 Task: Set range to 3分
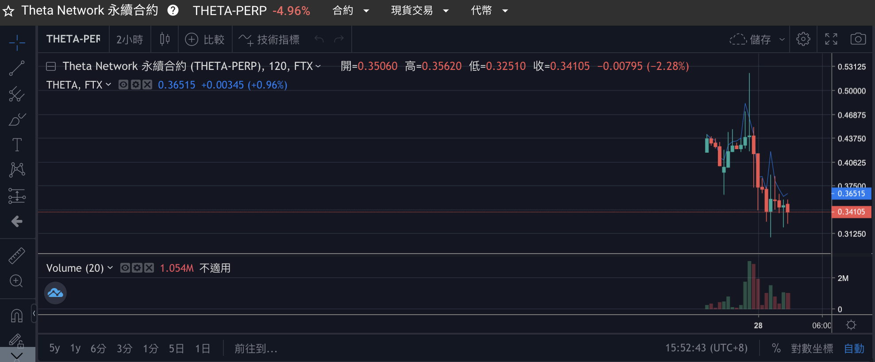coord(124,349)
